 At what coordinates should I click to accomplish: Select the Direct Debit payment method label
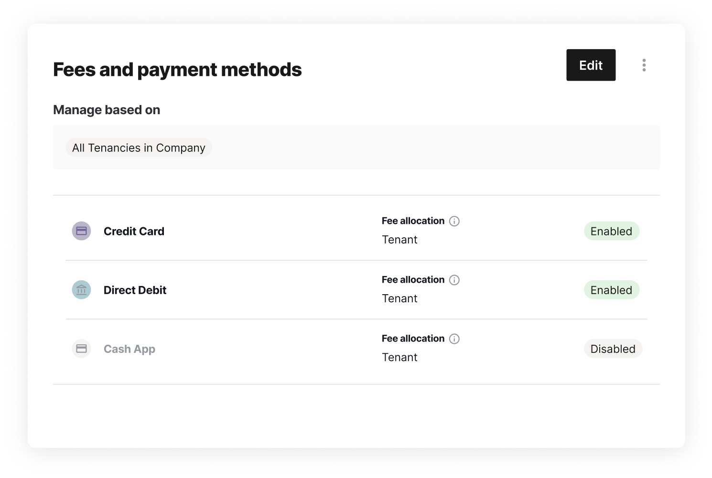click(135, 290)
